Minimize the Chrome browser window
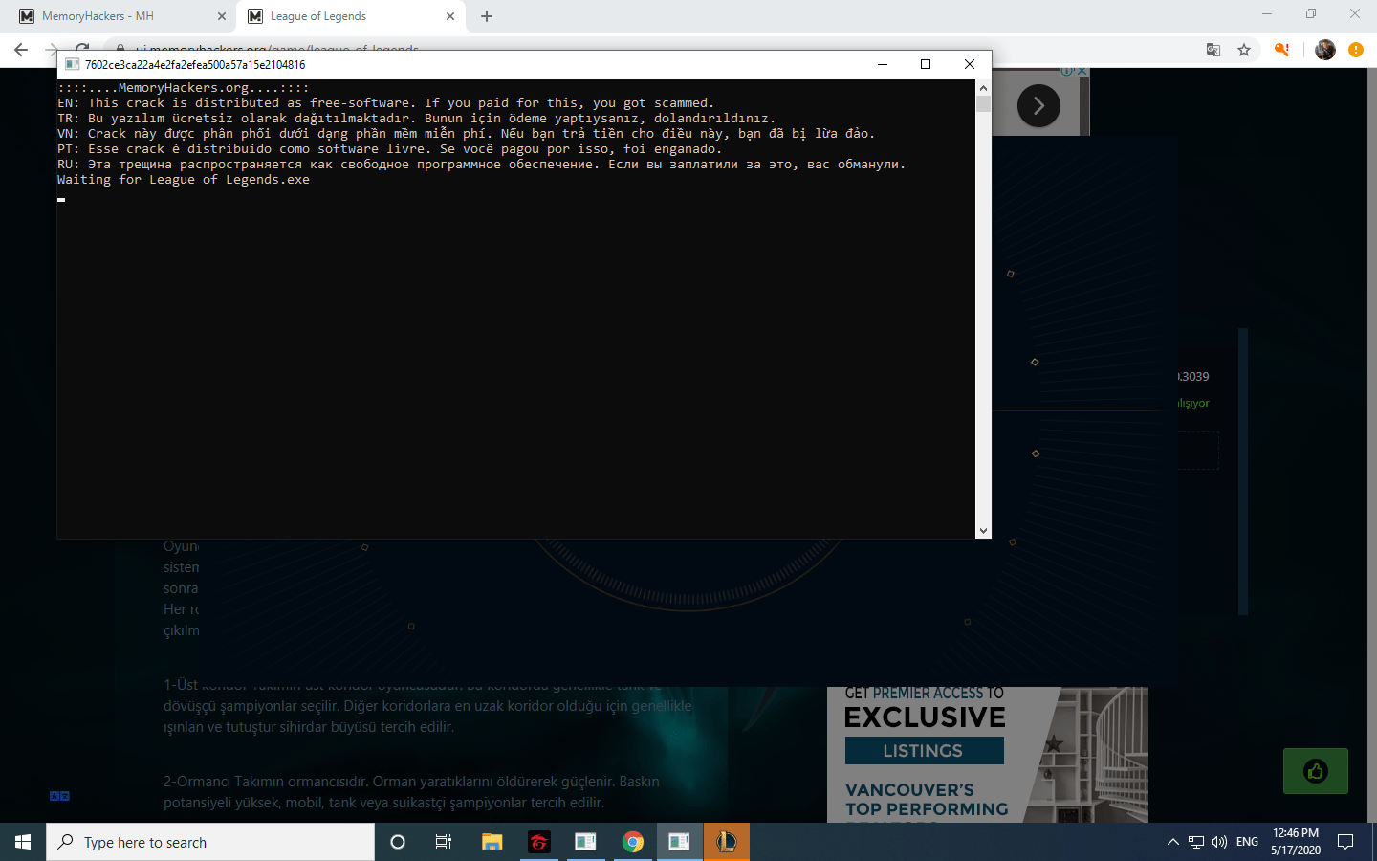This screenshot has height=861, width=1377. point(1267,14)
